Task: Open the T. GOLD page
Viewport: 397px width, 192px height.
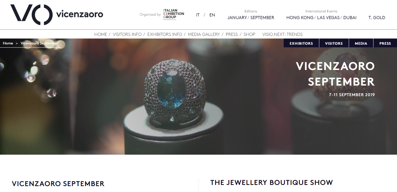Action: (377, 18)
